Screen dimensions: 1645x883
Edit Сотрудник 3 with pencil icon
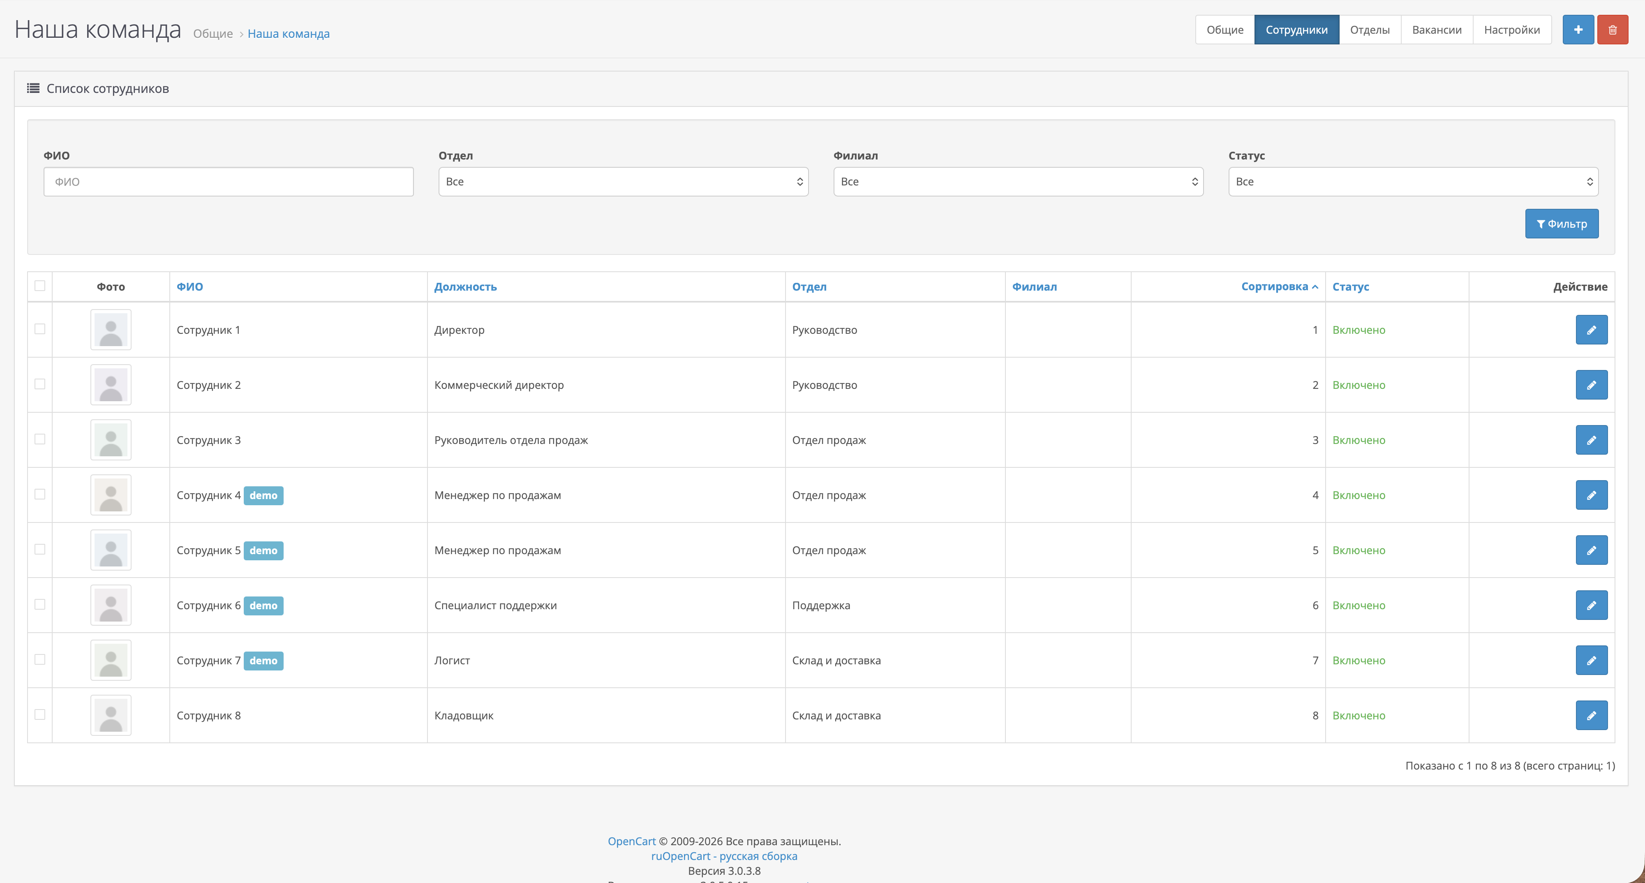[x=1592, y=440]
